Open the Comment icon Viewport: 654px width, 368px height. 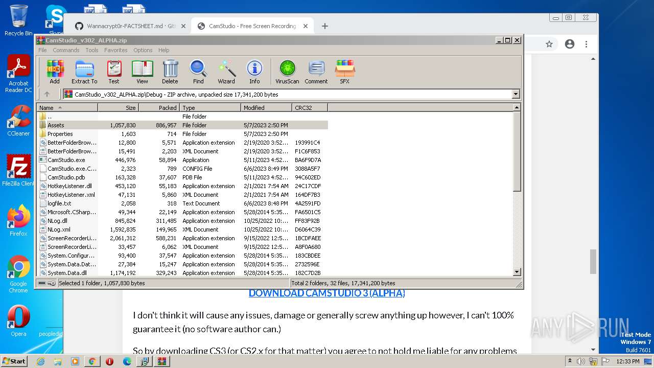[316, 72]
